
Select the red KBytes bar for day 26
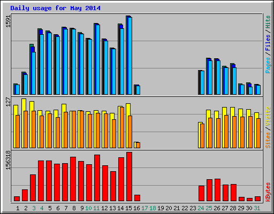pyautogui.click(x=218, y=190)
